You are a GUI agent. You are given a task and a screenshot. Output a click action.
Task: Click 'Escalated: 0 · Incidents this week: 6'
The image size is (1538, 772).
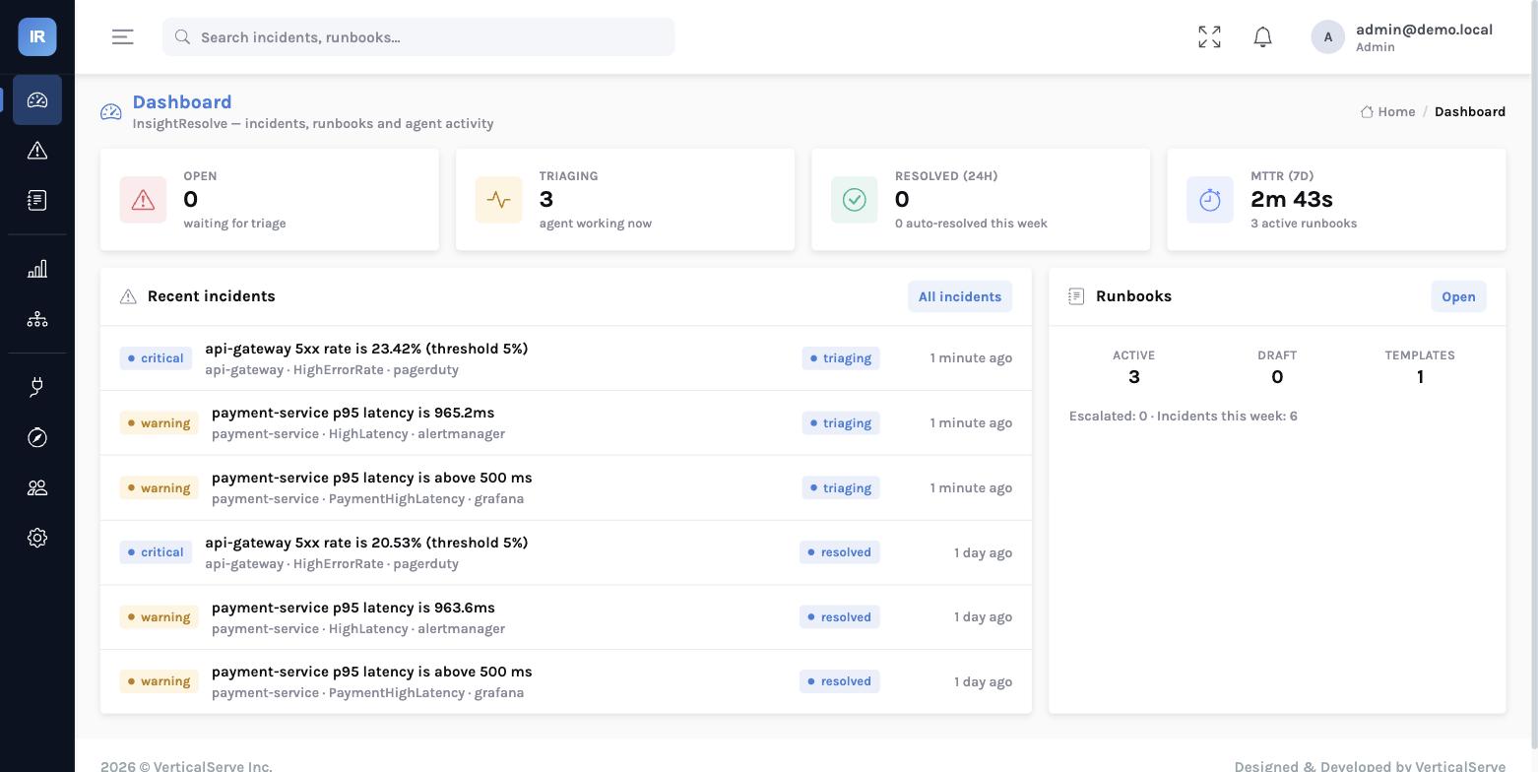pyautogui.click(x=1184, y=417)
